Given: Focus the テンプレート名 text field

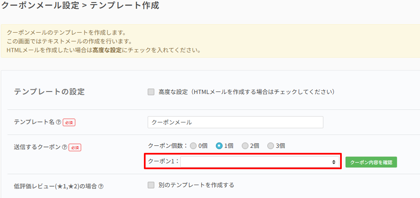Looking at the screenshot, I should [235, 122].
